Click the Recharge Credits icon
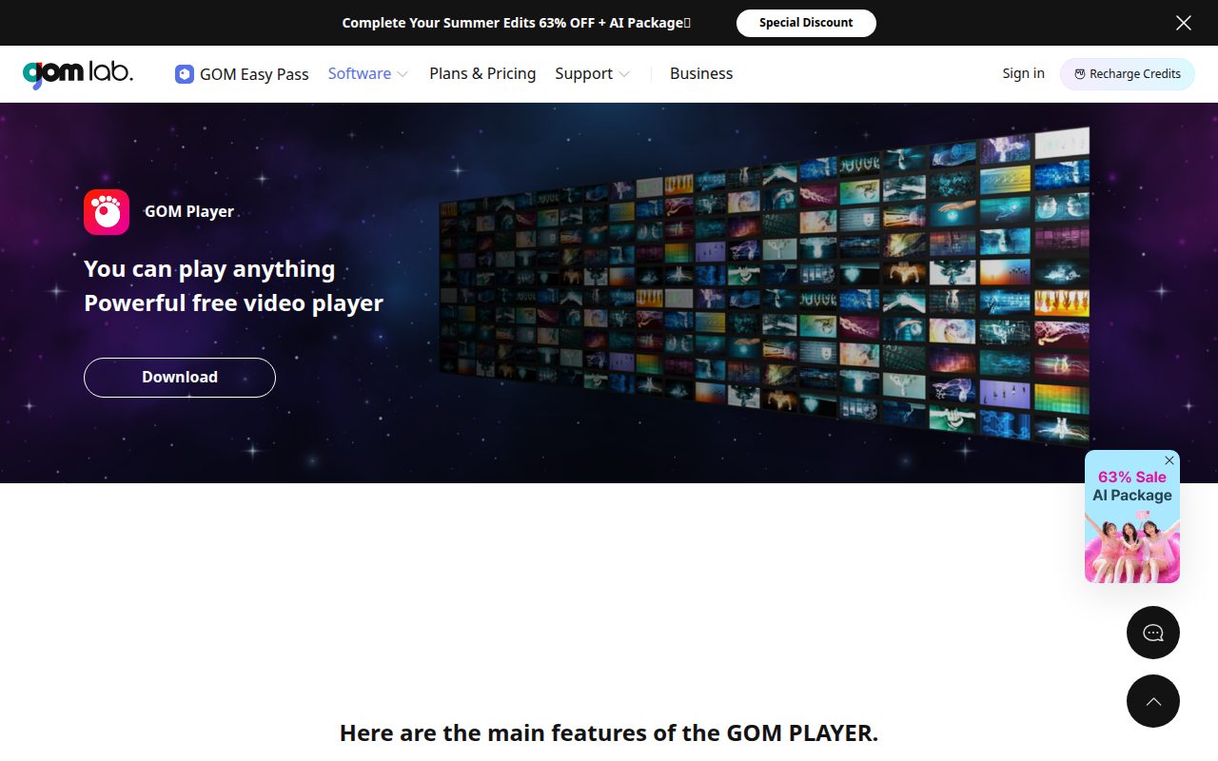The height and width of the screenshot is (761, 1218). 1080,74
